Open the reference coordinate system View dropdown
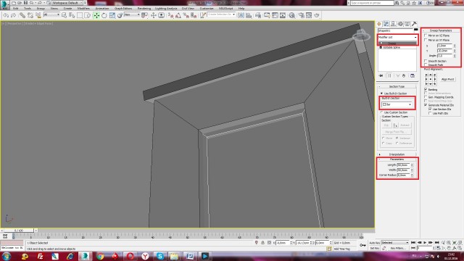The image size is (464, 261). 132,14
